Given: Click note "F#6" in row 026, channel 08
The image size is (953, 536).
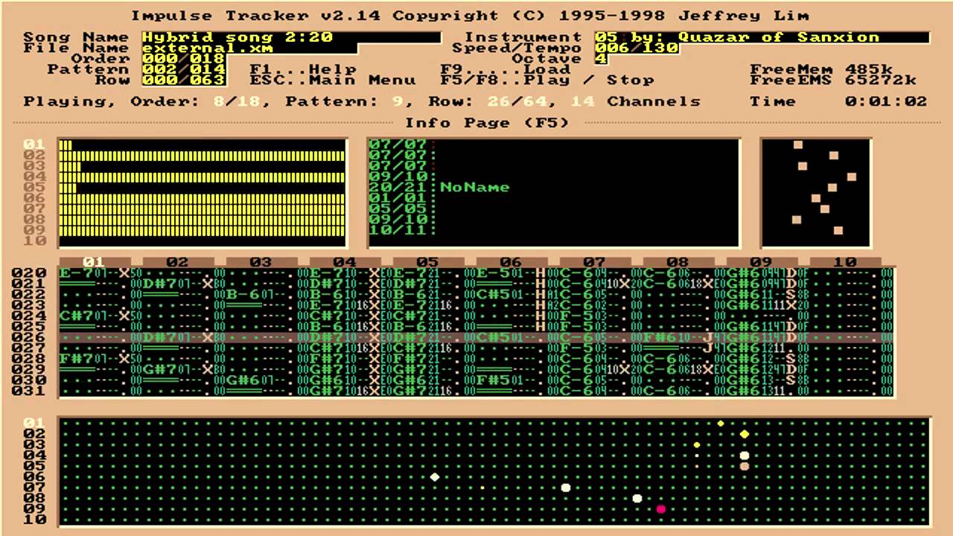Looking at the screenshot, I should [x=660, y=337].
